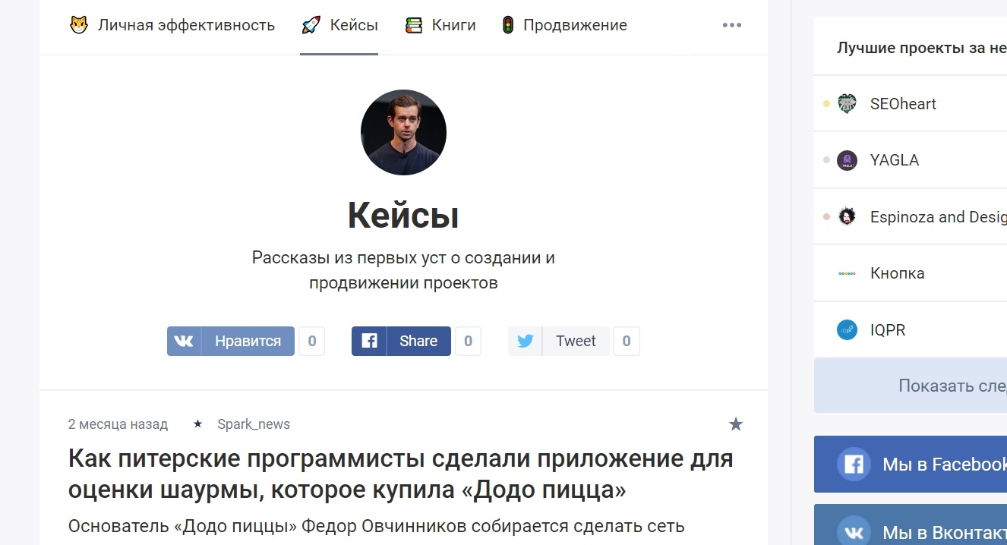Click the YAGLA project logo

coord(847,160)
